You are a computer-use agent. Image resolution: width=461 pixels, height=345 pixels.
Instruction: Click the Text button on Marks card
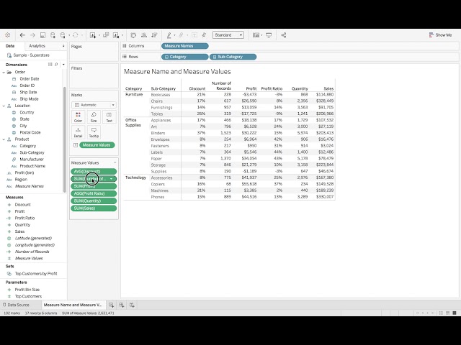coord(109,116)
